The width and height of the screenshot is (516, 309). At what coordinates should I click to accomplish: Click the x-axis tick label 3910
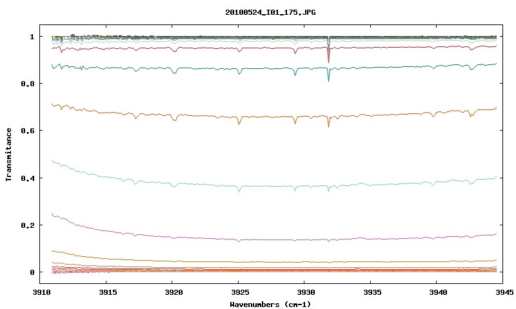pyautogui.click(x=41, y=292)
